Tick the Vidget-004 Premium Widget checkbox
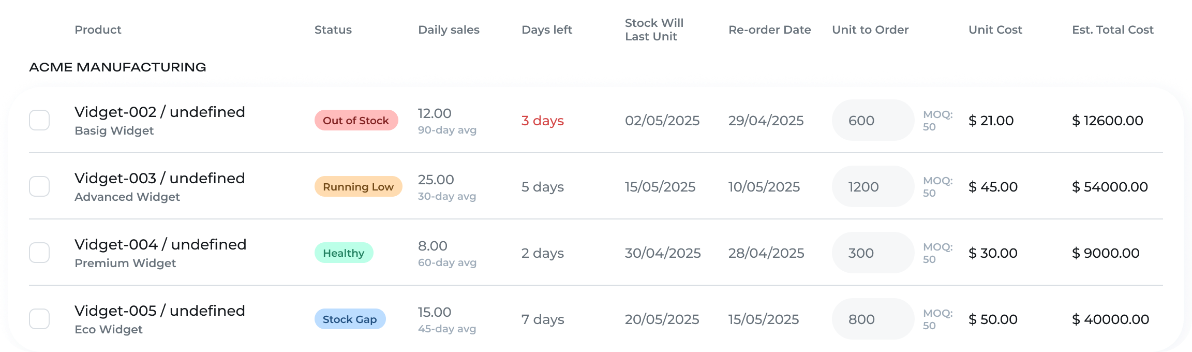Screen dimensions: 1192x352 (39, 253)
